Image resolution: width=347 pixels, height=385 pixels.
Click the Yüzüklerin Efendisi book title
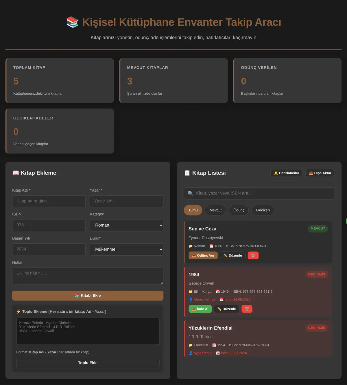click(x=211, y=328)
